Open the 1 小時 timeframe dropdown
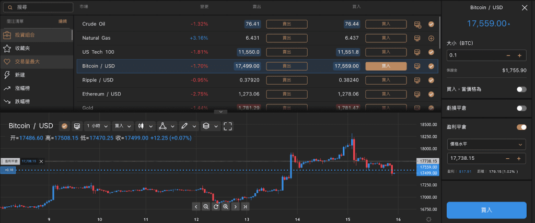The height and width of the screenshot is (223, 535). [98, 126]
